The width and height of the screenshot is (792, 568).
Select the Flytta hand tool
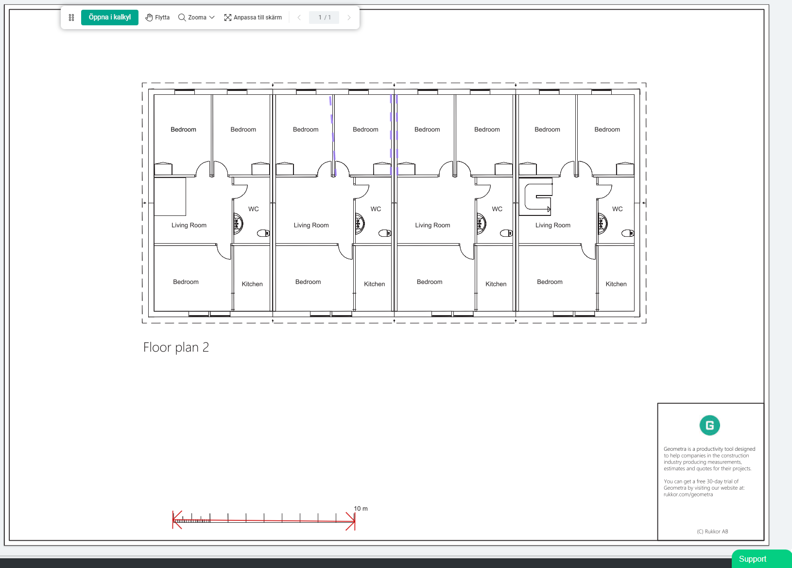(157, 18)
